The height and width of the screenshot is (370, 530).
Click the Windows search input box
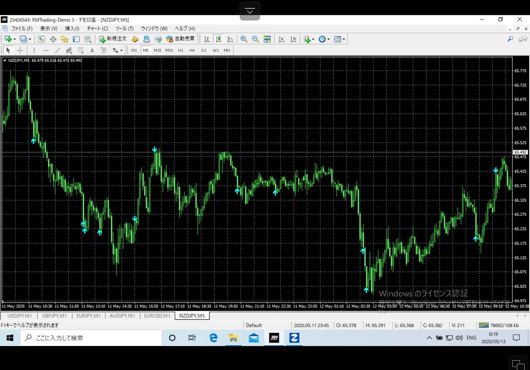(x=91, y=338)
